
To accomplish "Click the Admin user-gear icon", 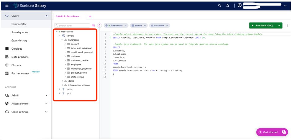I will [x=7, y=95].
